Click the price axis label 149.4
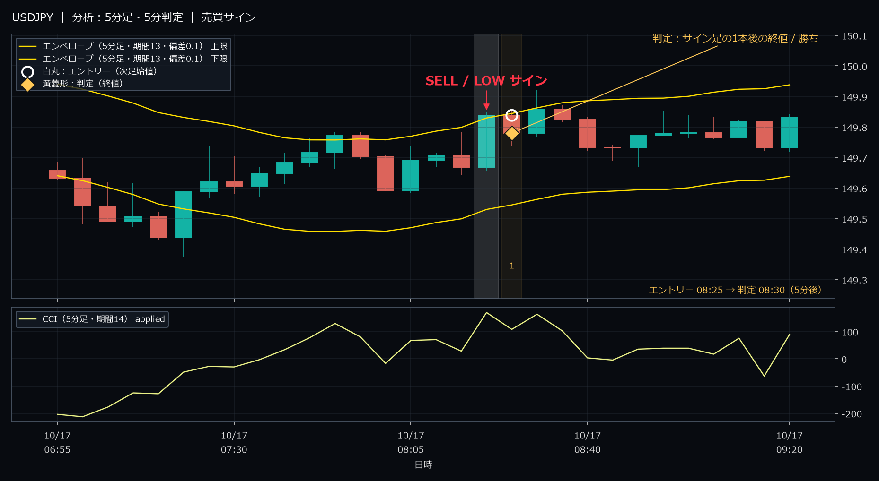 point(854,250)
